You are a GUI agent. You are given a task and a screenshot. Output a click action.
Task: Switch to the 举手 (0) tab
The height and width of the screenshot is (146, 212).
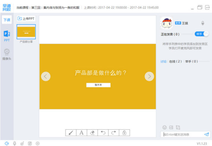click(192, 61)
